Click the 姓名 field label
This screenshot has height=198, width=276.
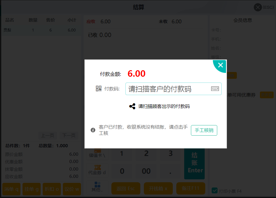216,48
